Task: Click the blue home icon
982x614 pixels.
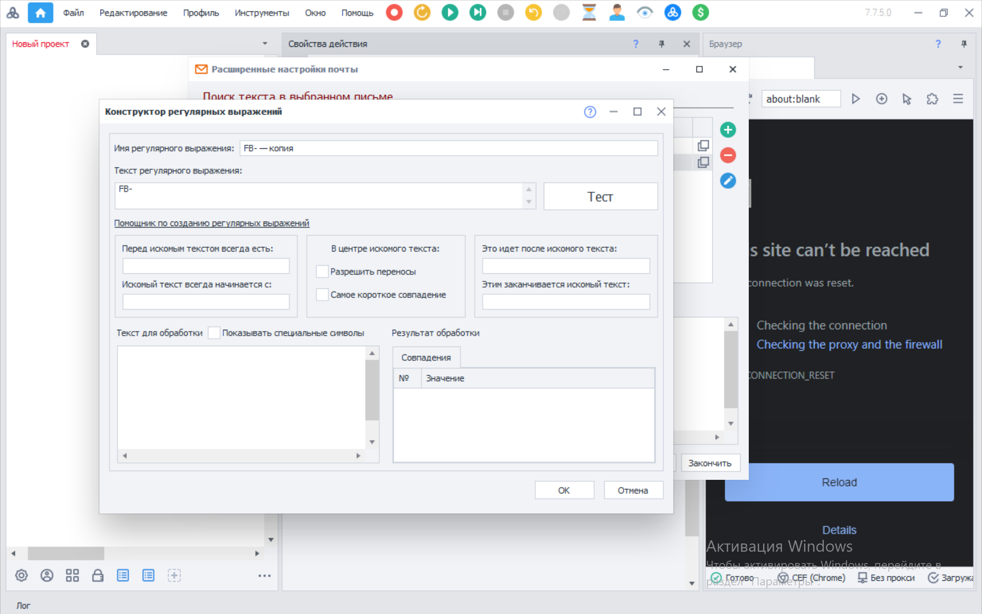Action: (40, 12)
